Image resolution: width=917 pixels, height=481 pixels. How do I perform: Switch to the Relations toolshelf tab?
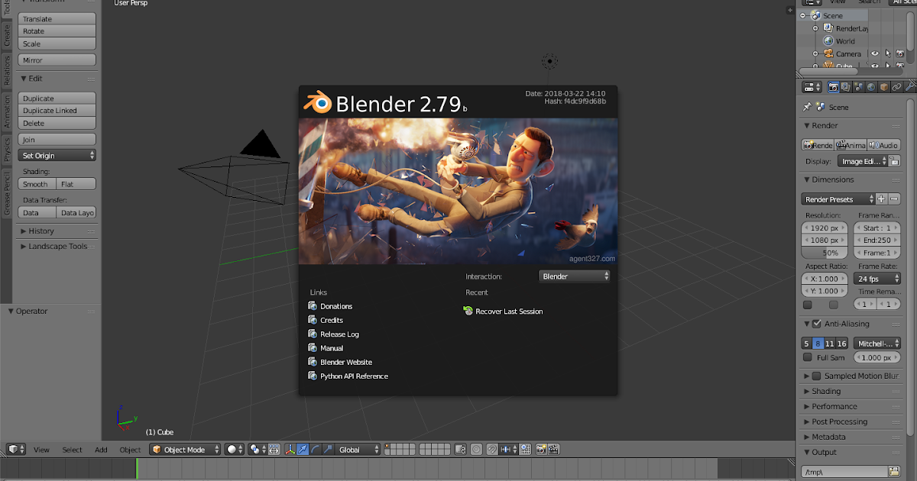[x=6, y=71]
